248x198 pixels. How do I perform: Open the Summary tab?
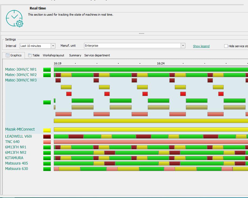pos(75,55)
